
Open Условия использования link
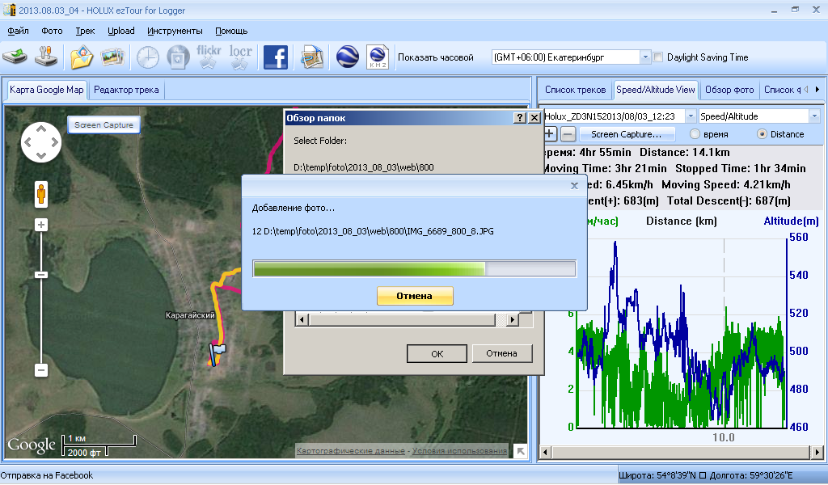pyautogui.click(x=459, y=451)
